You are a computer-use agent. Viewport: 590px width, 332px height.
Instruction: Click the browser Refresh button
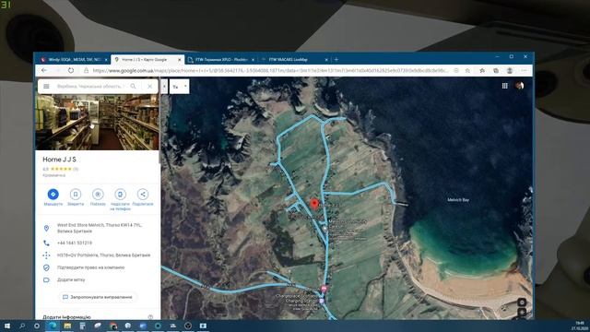71,70
